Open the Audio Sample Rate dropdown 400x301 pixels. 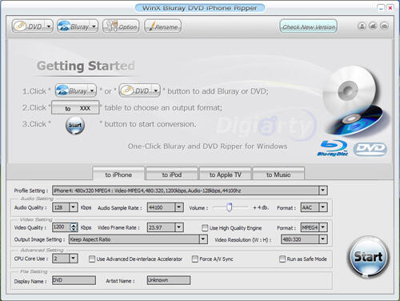click(x=179, y=207)
